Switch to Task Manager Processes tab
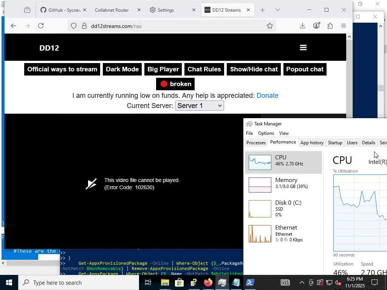Viewport: 387px width, 290px height. (x=256, y=143)
